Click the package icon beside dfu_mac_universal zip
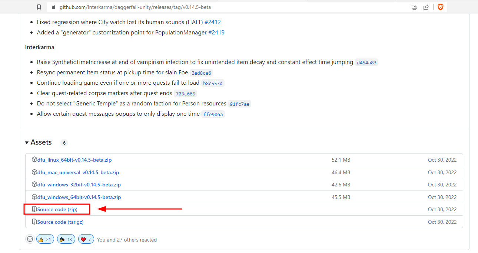 [x=34, y=172]
